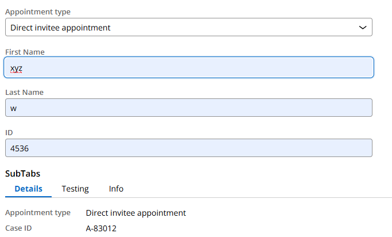This screenshot has width=392, height=237.
Task: Go to the Info tab
Action: pos(116,189)
